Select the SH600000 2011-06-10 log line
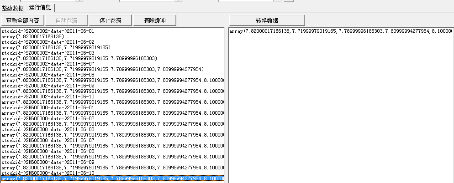The image size is (454, 183). [48, 173]
